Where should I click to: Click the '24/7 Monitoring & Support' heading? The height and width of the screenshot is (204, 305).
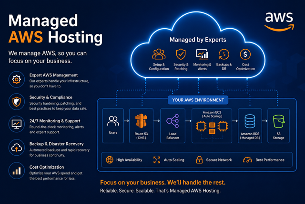point(55,121)
